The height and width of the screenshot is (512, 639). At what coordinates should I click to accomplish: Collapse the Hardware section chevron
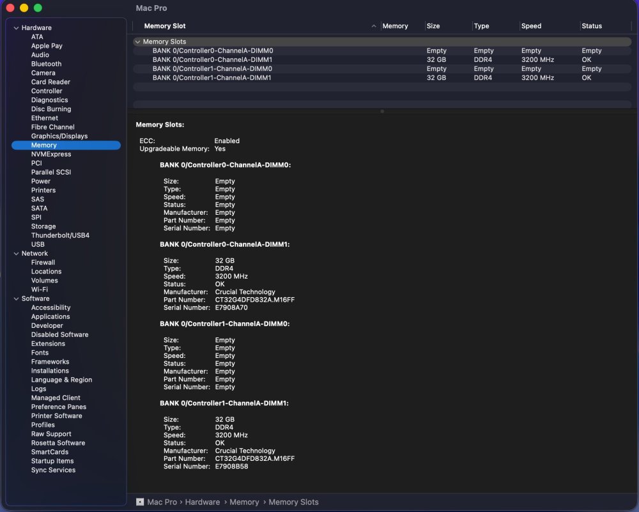tap(17, 27)
